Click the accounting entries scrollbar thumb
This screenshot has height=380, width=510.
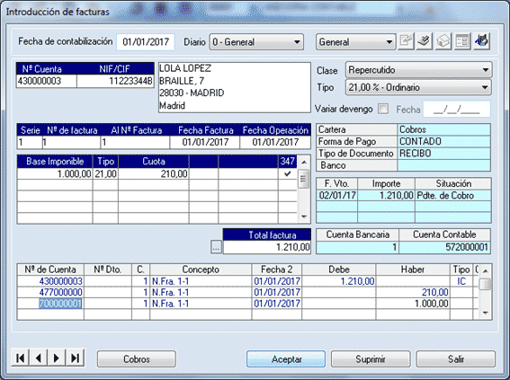coord(486,284)
